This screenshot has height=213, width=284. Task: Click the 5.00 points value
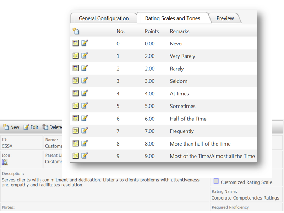click(x=149, y=106)
